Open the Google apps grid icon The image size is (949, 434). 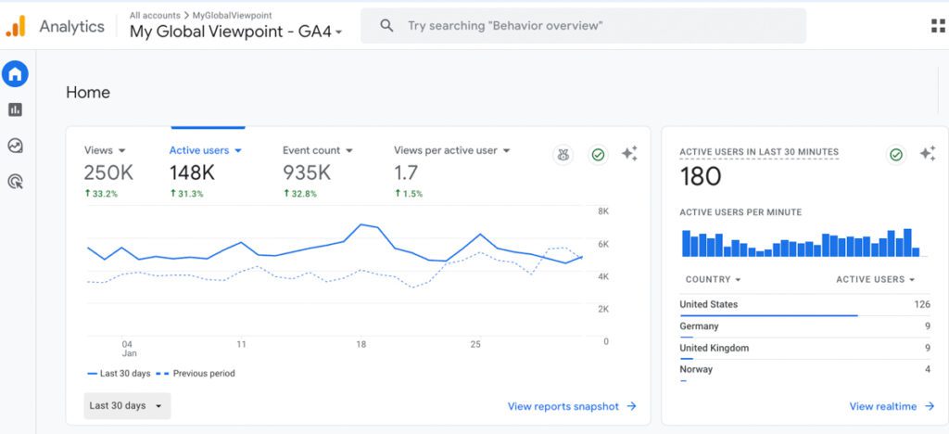(938, 25)
